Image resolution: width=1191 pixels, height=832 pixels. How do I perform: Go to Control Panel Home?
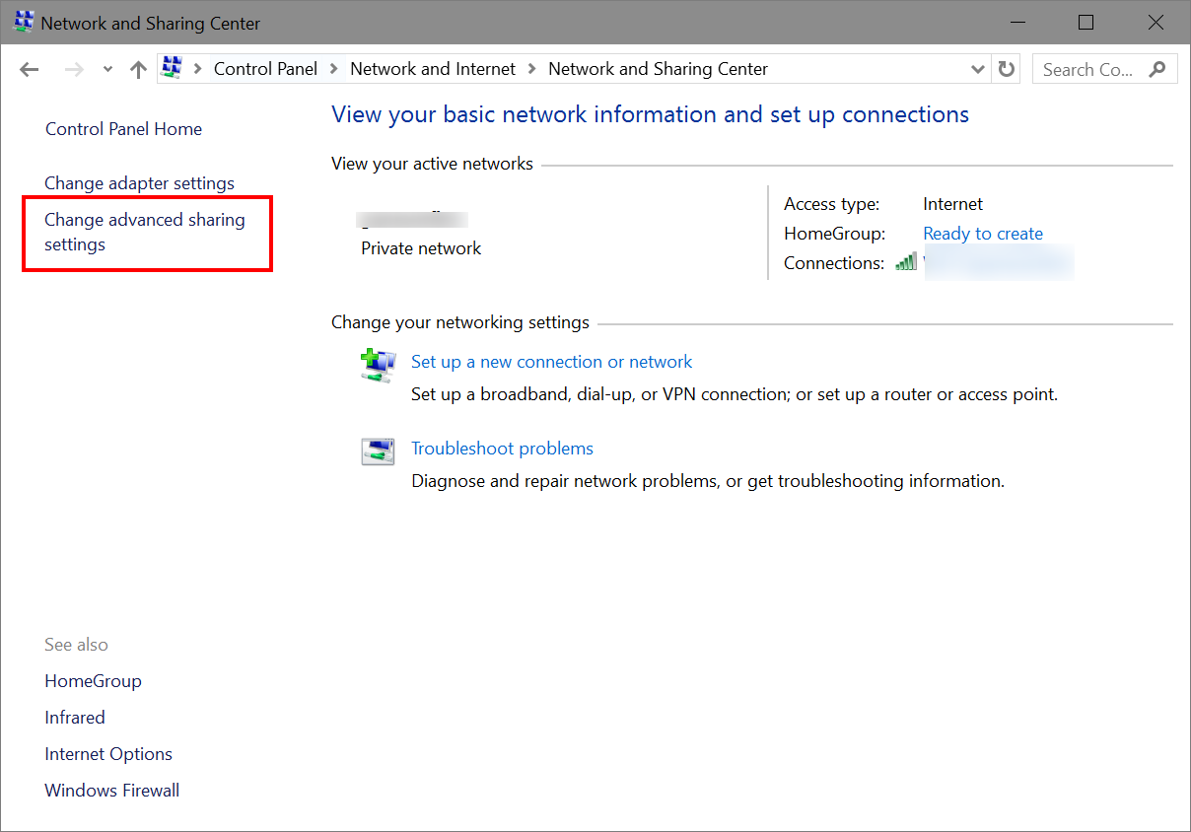[123, 129]
